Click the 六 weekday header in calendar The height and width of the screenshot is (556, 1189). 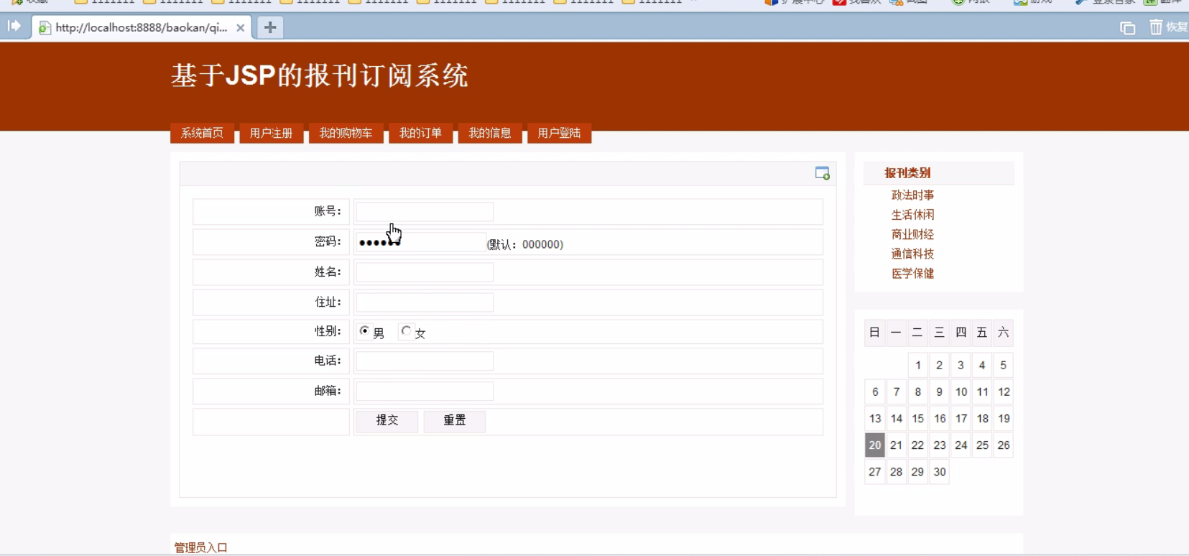(x=1004, y=333)
